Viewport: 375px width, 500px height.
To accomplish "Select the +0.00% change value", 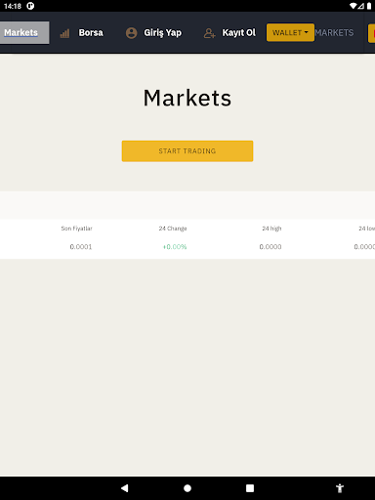I will (x=175, y=247).
